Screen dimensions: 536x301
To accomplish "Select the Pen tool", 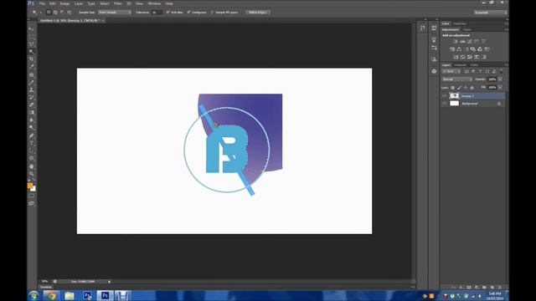I will tap(32, 135).
